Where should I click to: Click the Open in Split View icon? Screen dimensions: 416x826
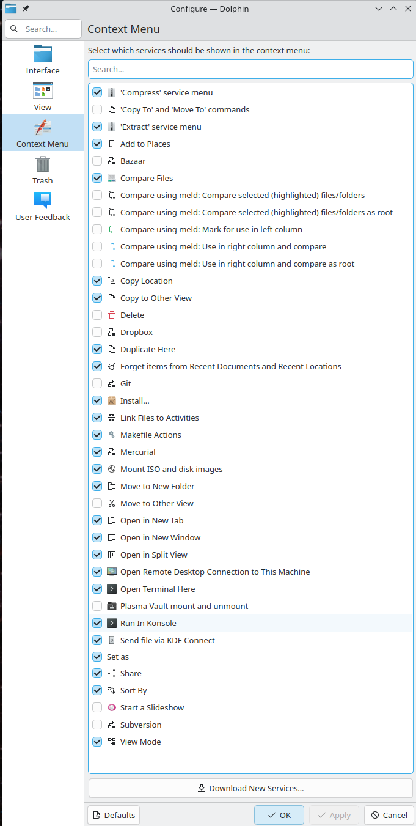click(x=112, y=555)
